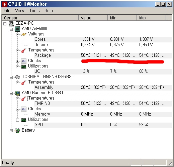Click the Cores Max value 1,087 V

pos(146,39)
